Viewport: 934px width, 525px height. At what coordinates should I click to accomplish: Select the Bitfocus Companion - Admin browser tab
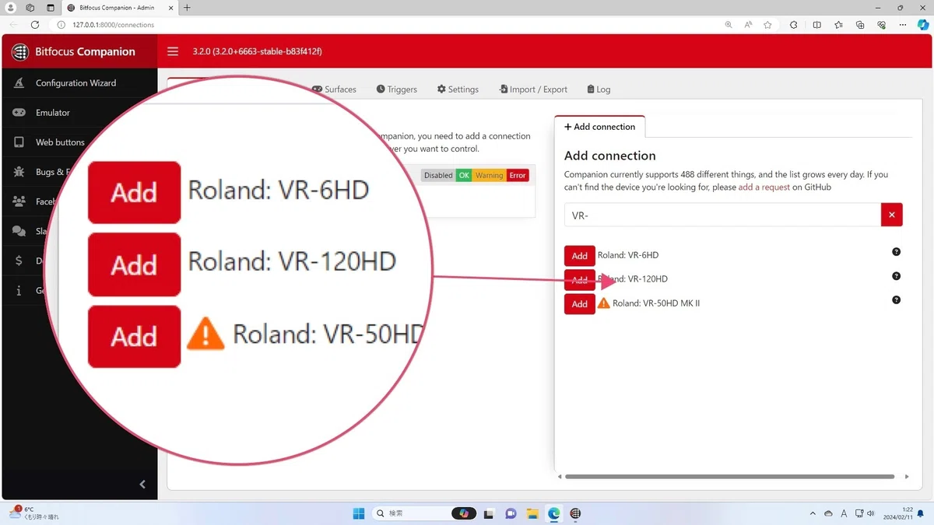(x=119, y=8)
